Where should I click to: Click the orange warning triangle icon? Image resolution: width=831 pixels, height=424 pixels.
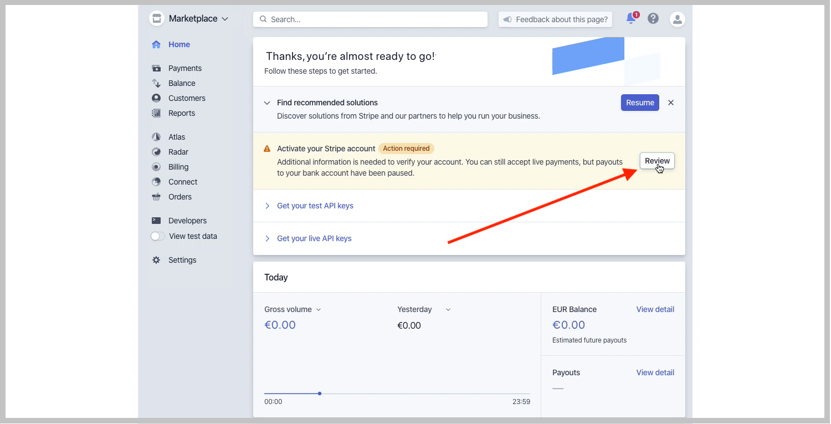(267, 149)
